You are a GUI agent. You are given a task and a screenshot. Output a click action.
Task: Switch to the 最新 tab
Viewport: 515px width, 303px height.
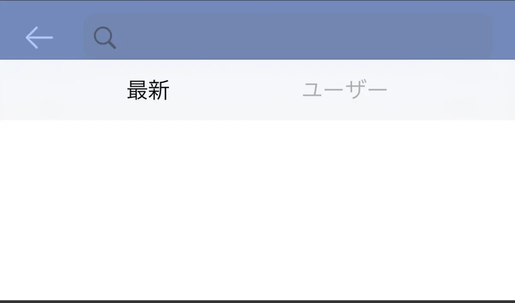point(148,90)
